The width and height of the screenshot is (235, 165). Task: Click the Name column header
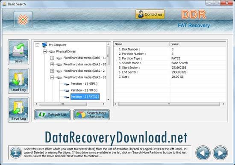pos(141,44)
